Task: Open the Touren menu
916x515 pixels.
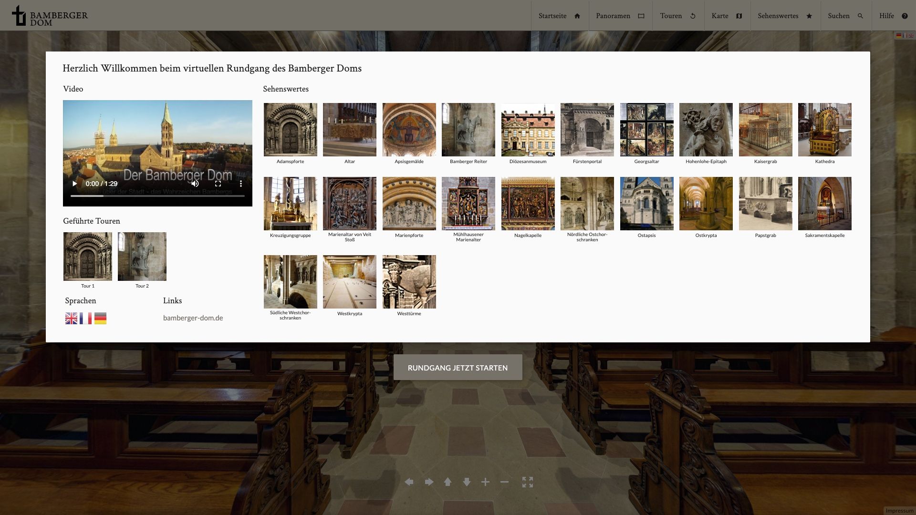Action: coord(677,16)
